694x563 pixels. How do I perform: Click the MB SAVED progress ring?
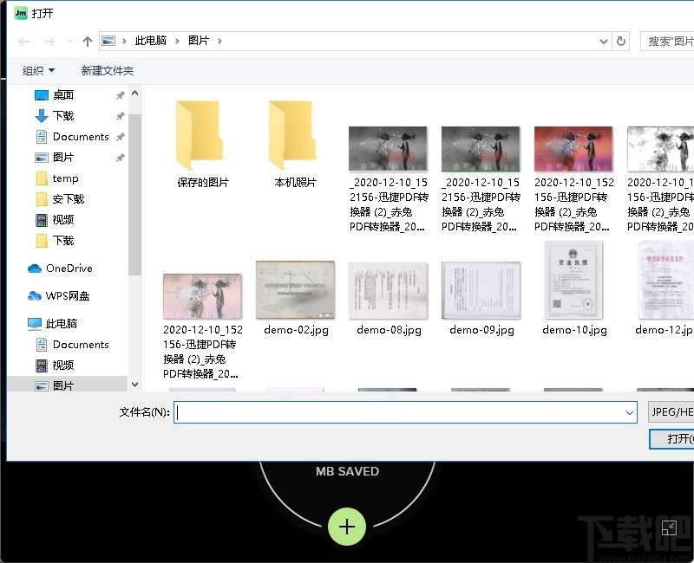[347, 472]
